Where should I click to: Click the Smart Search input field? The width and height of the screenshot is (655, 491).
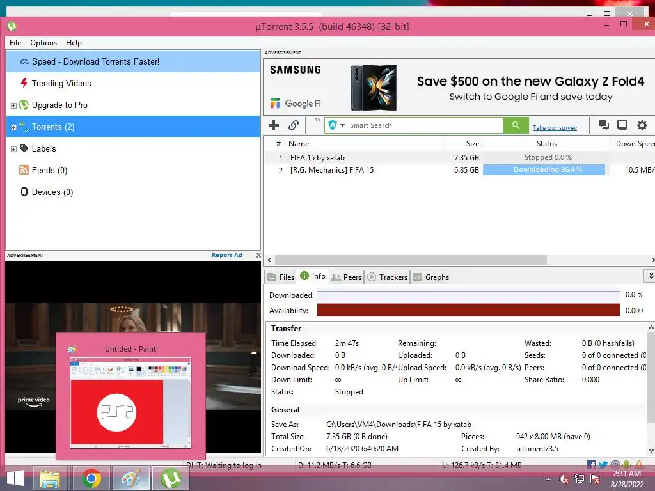425,125
